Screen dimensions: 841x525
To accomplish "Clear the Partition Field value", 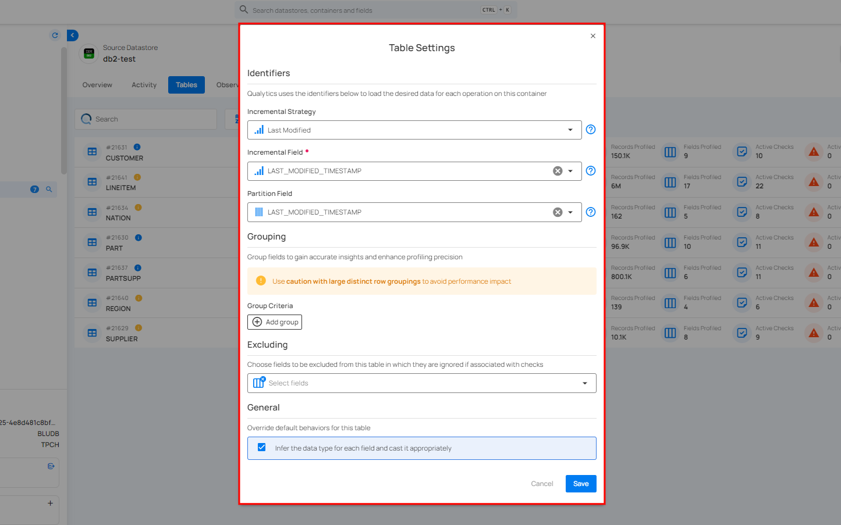I will (557, 212).
